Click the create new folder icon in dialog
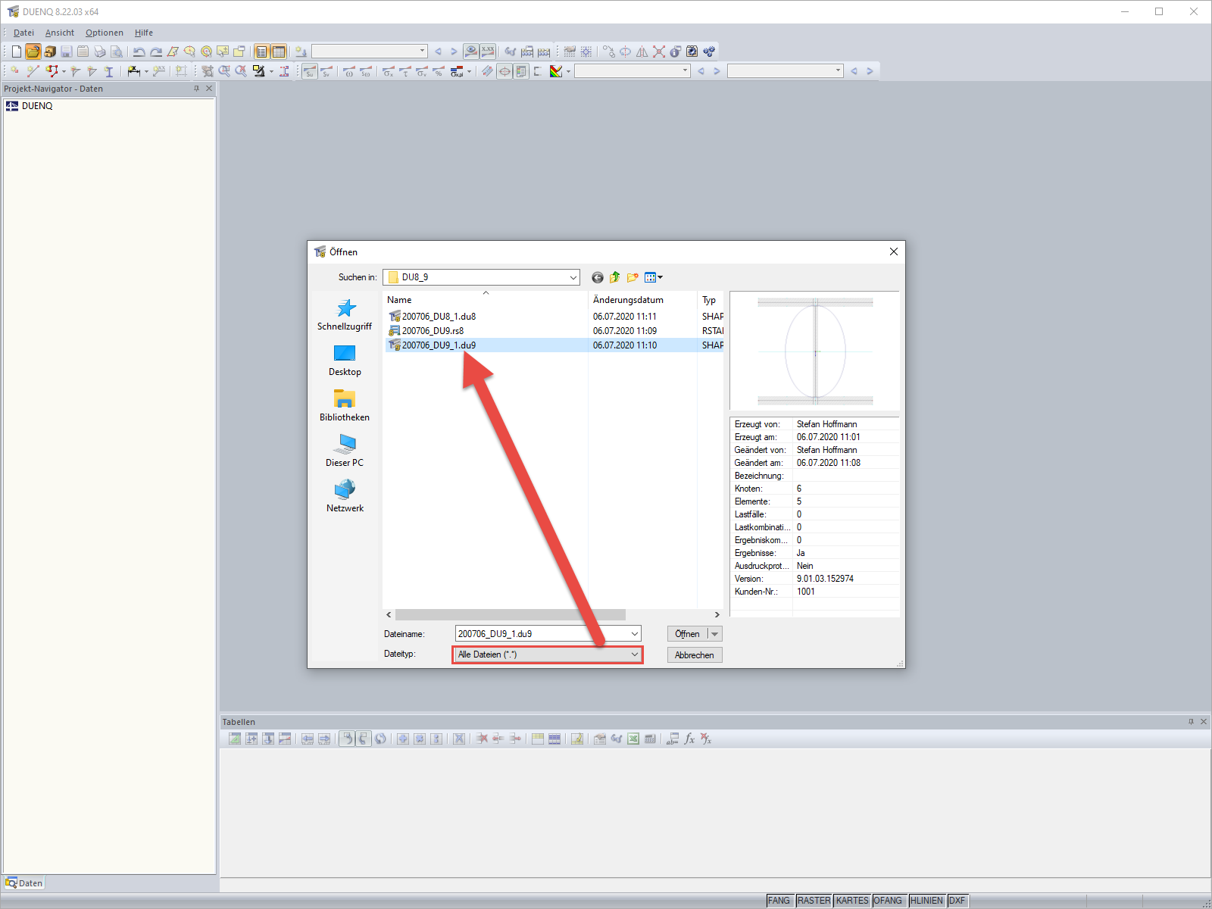Viewport: 1212px width, 909px height. [633, 277]
